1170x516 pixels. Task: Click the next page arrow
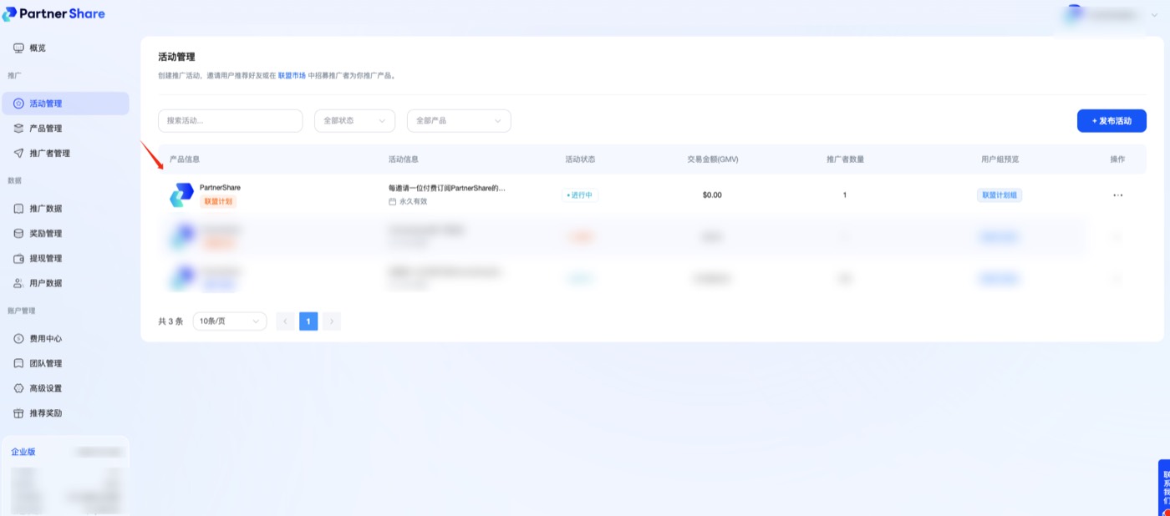332,321
